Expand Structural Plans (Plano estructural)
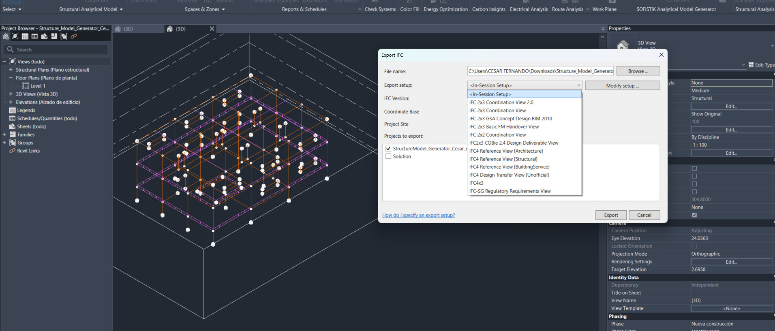Screen dimensions: 775x331 (x=11, y=70)
